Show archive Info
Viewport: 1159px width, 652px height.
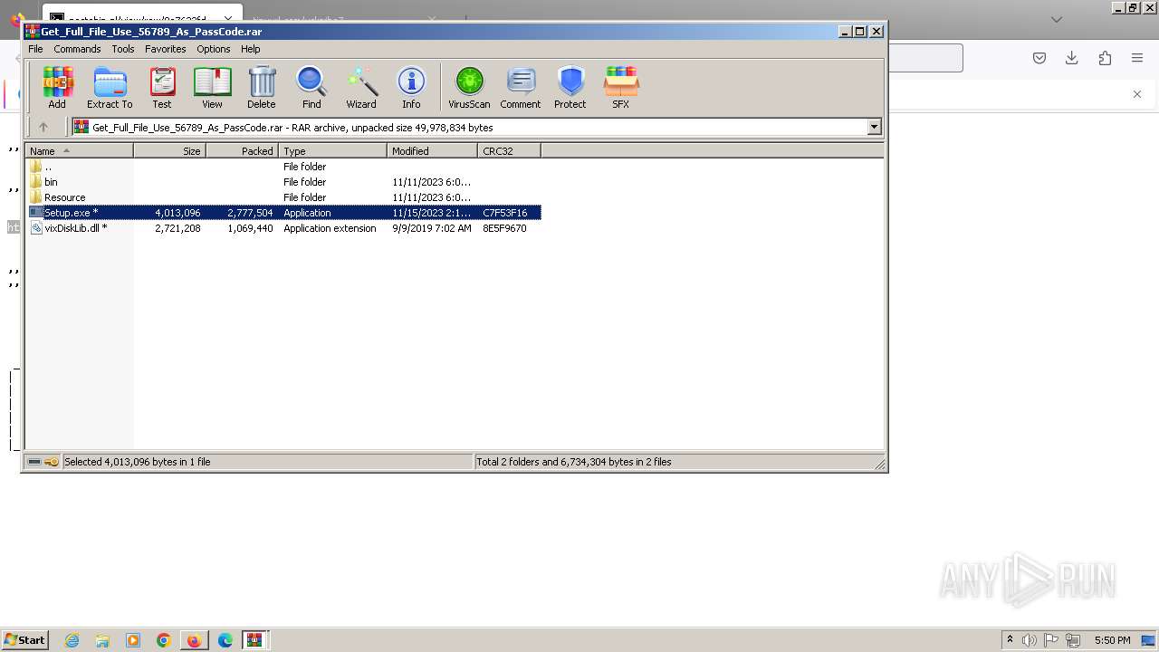(411, 87)
